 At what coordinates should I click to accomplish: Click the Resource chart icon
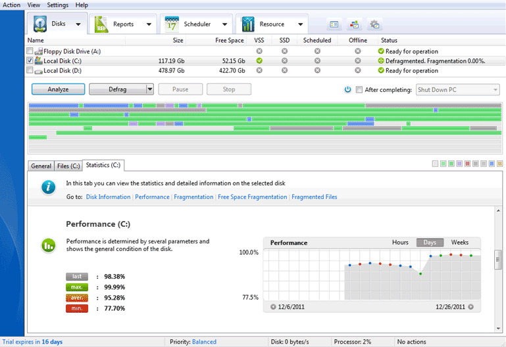click(248, 24)
